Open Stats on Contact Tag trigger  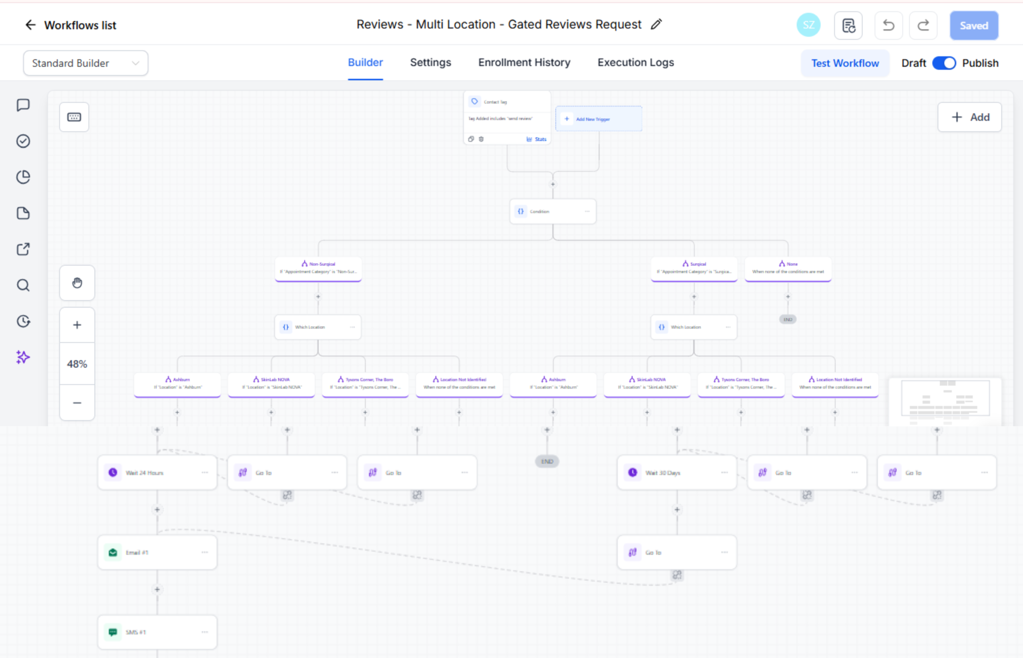pyautogui.click(x=537, y=139)
